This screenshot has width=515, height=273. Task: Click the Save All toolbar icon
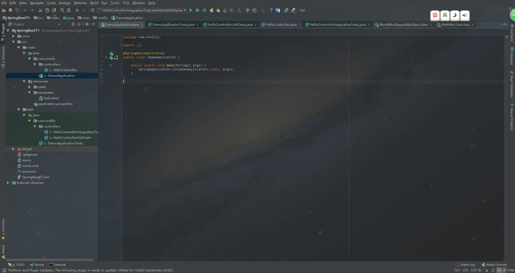point(10,10)
